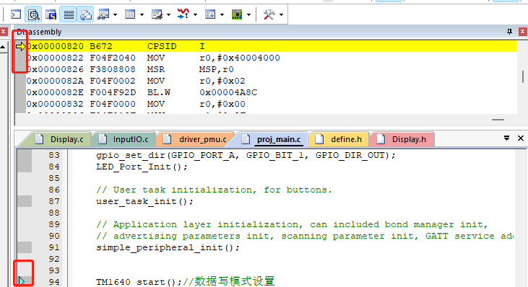528x287 pixels.
Task: Open the Command Window icon
Action: [16, 14]
